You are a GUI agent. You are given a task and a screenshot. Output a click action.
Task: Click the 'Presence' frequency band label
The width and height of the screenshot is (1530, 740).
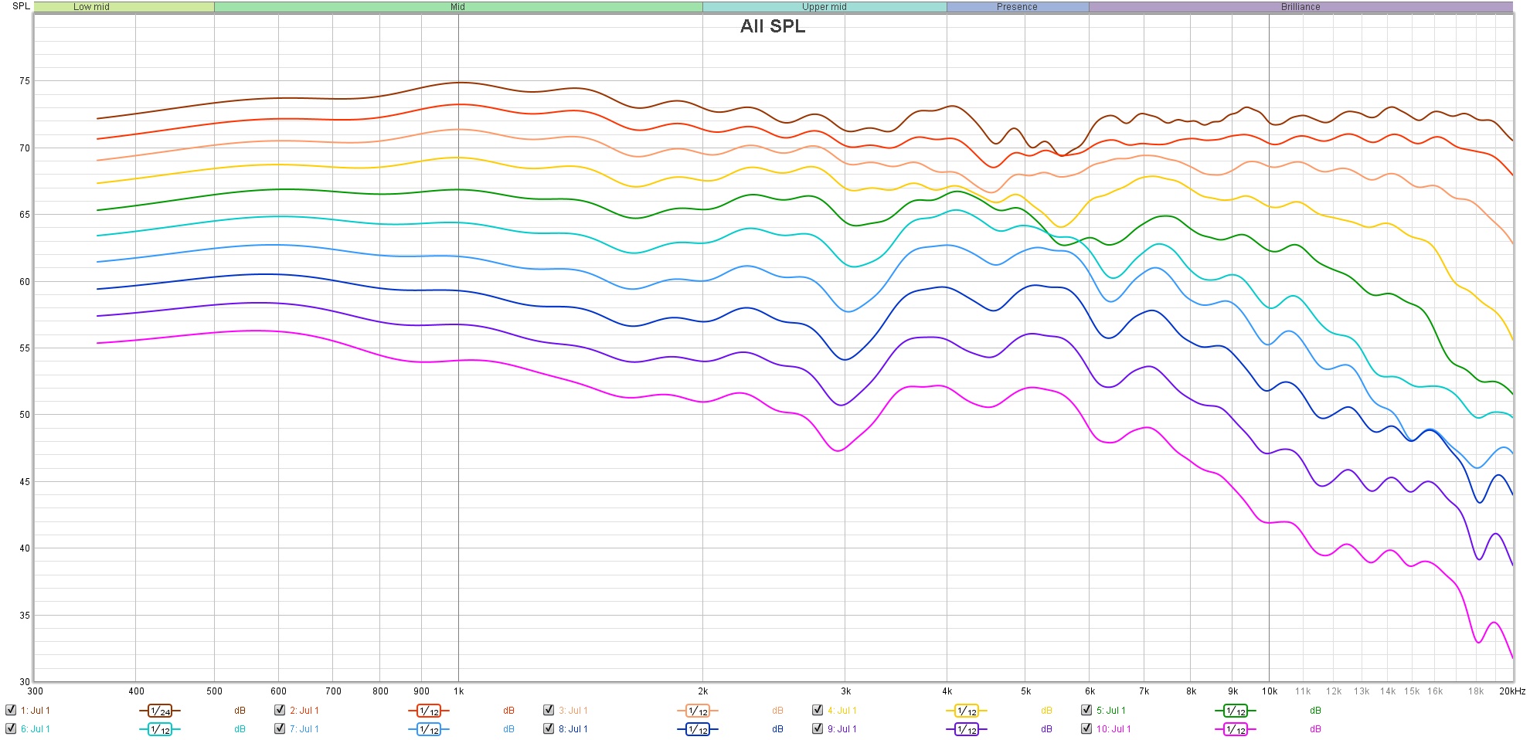coord(1017,7)
